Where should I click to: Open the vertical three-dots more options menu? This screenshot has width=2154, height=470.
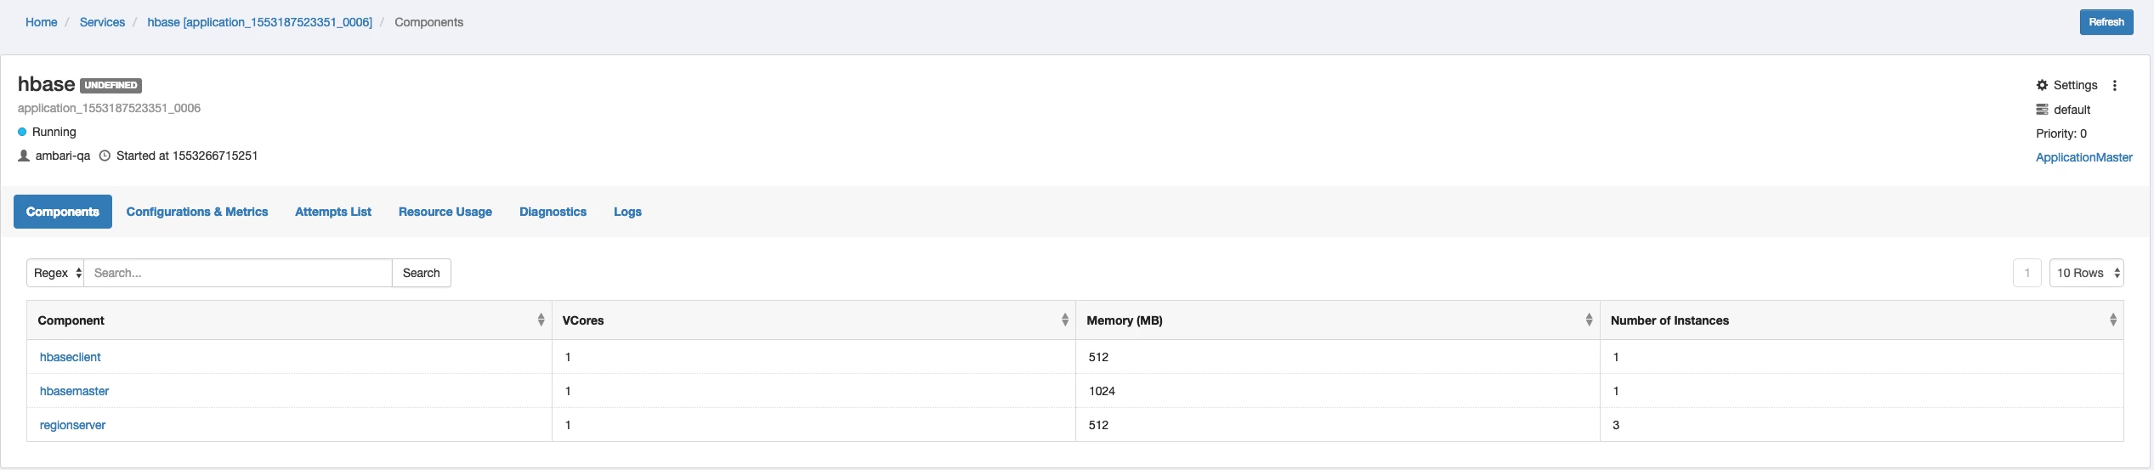pyautogui.click(x=2115, y=85)
